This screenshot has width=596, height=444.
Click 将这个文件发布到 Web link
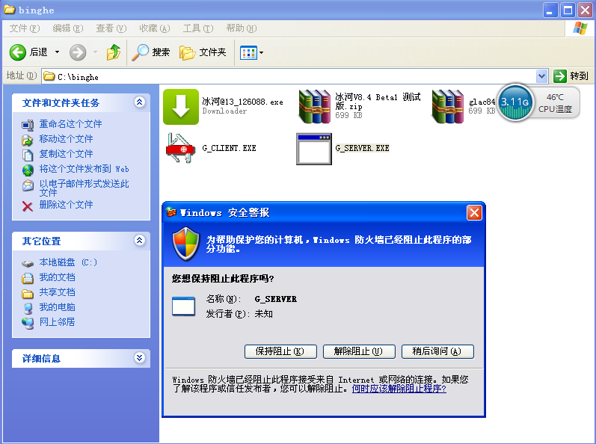(84, 169)
